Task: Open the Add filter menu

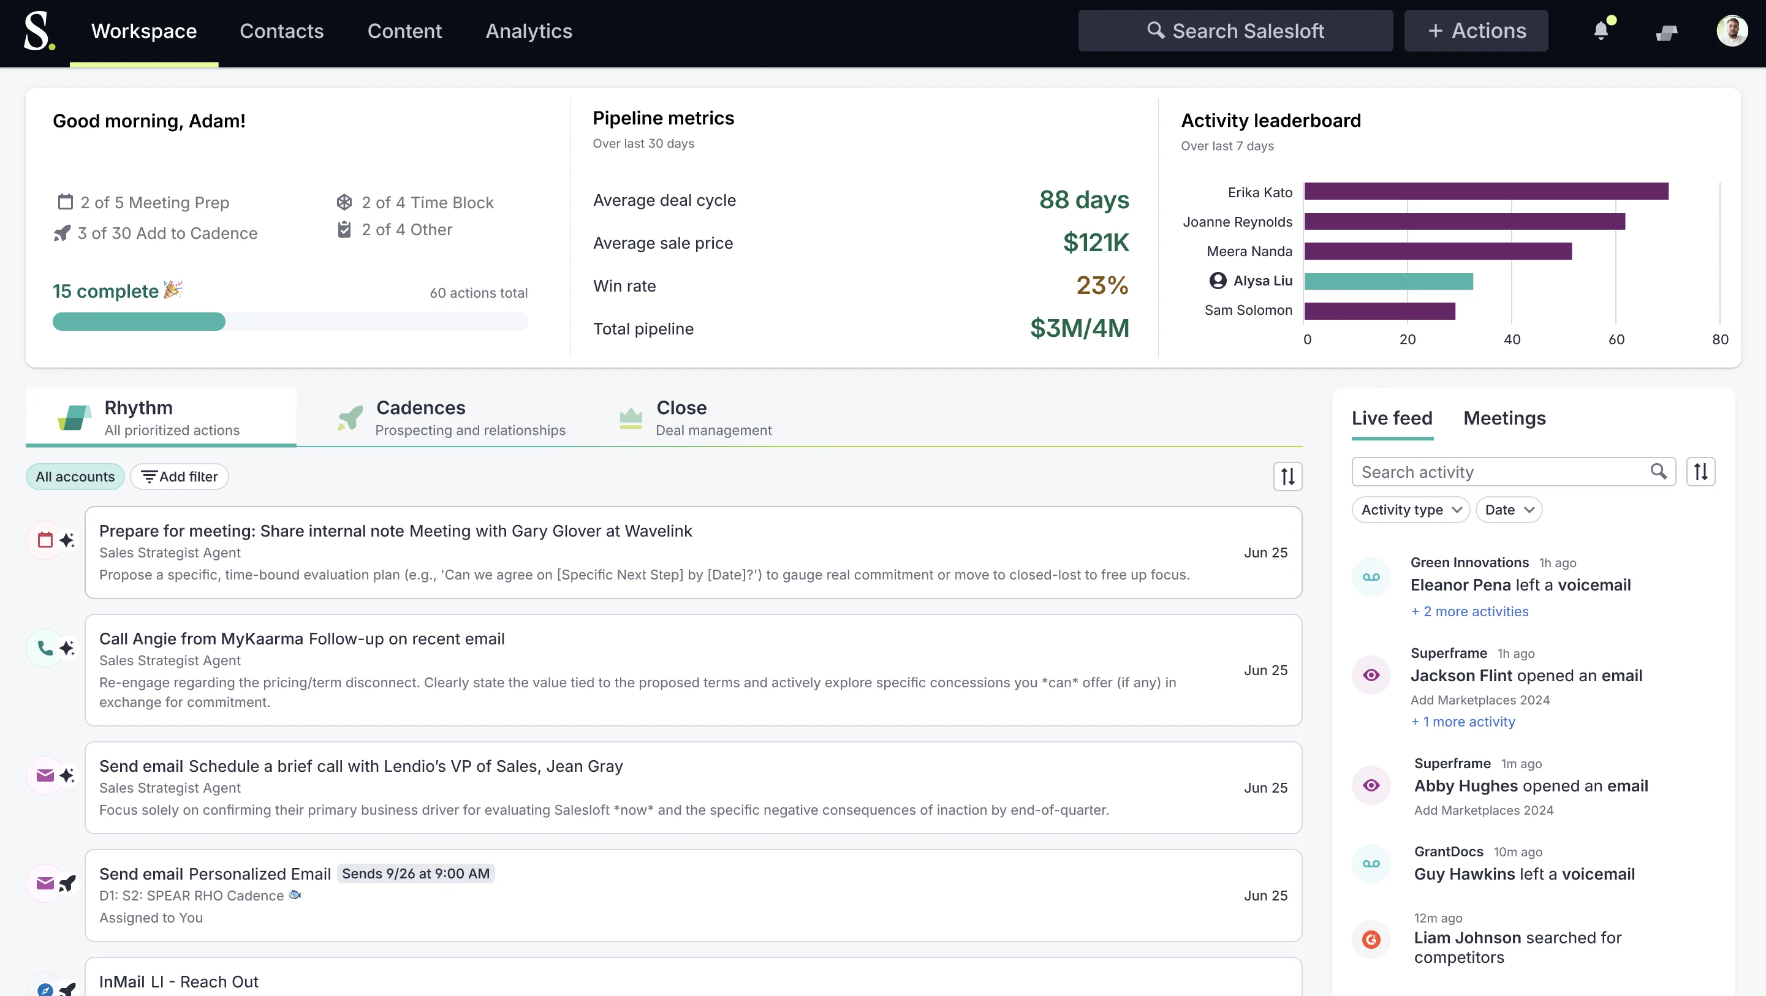Action: (x=180, y=477)
